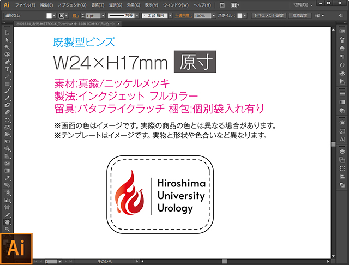Select the Column Graph tool
The height and width of the screenshot is (265, 349).
[x=7, y=200]
